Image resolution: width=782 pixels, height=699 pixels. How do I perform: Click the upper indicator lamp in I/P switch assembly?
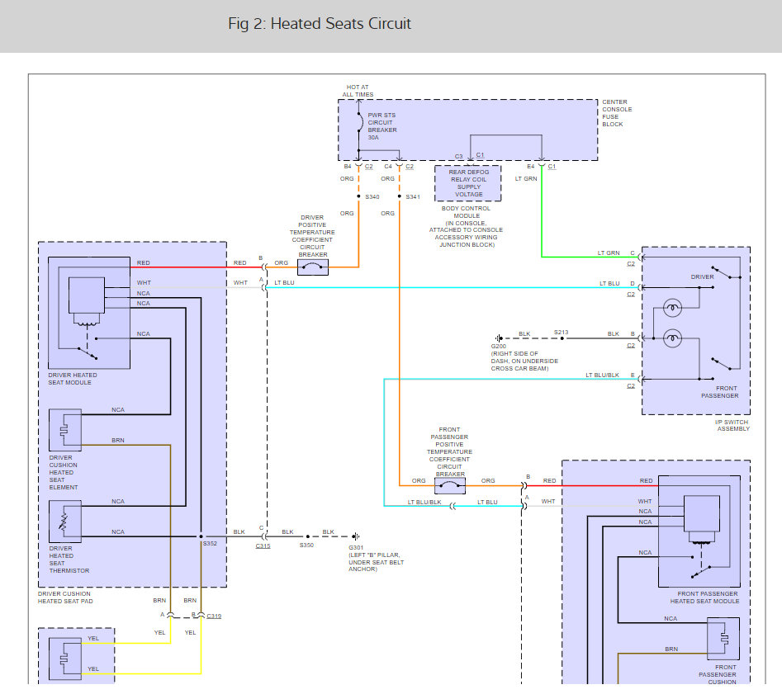click(x=672, y=308)
